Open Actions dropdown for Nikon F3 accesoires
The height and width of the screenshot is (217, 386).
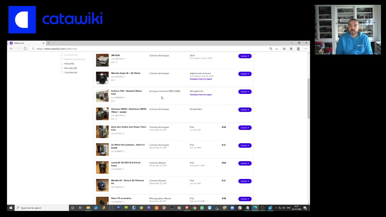pos(245,199)
